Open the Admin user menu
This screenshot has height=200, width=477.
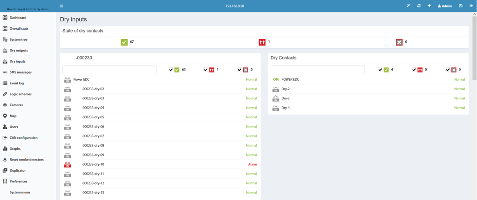click(445, 6)
